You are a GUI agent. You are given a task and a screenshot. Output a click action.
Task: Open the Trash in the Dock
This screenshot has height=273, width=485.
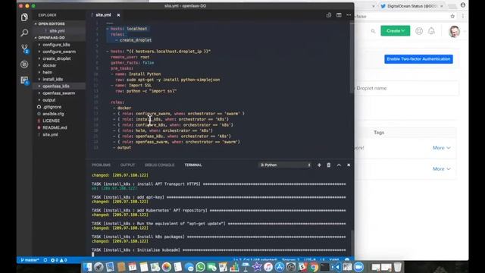(x=398, y=267)
